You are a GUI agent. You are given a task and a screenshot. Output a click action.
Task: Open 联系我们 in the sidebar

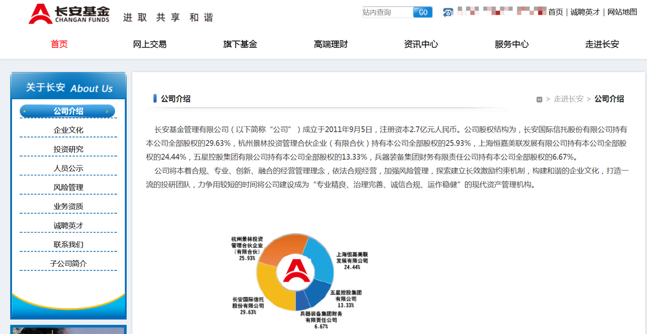[x=68, y=244]
